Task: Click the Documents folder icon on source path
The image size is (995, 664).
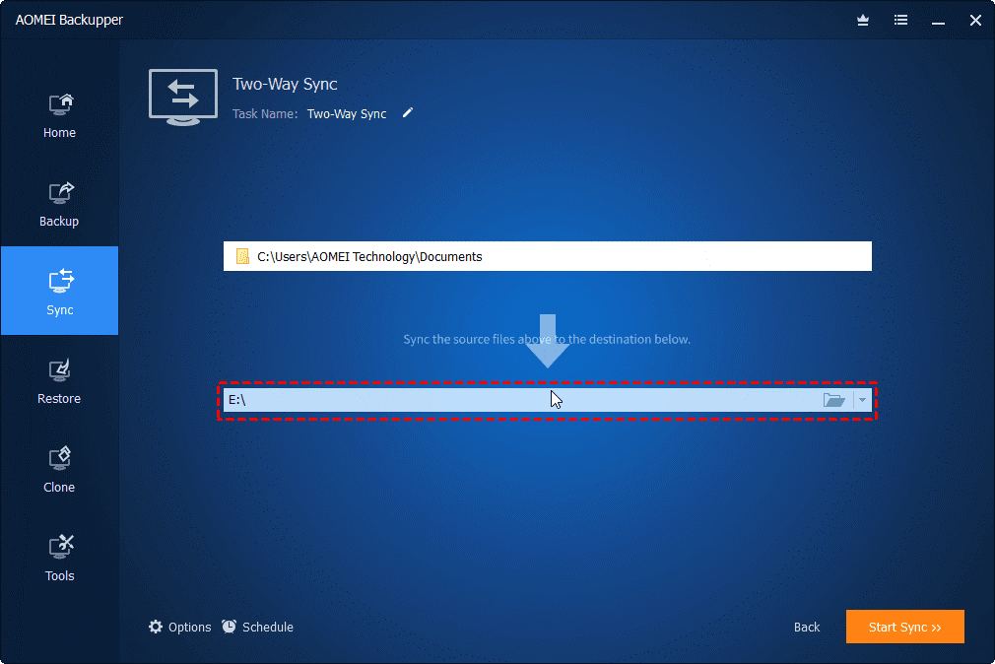Action: (242, 256)
